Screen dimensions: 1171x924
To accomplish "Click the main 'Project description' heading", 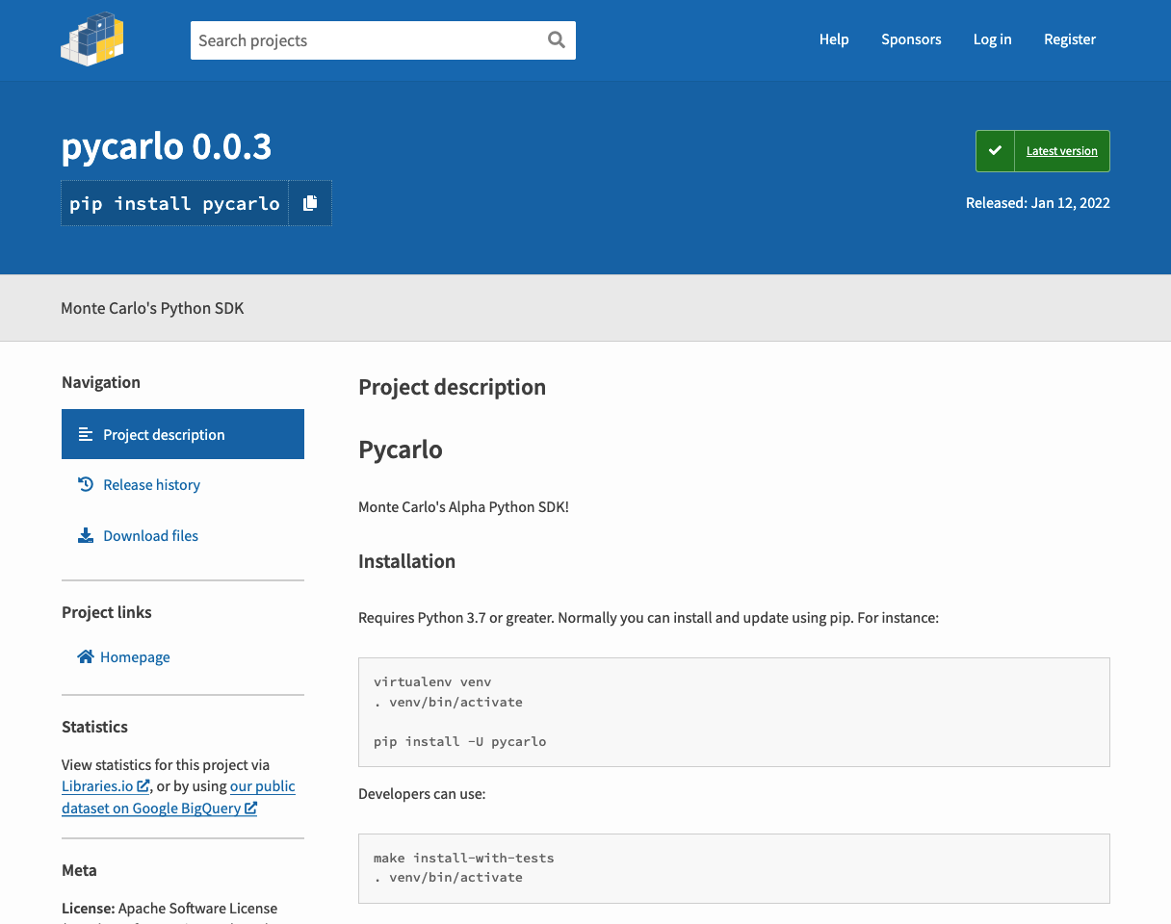I will [452, 387].
